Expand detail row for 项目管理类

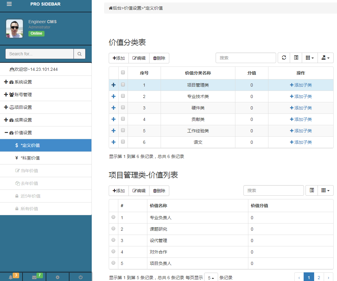coord(114,85)
